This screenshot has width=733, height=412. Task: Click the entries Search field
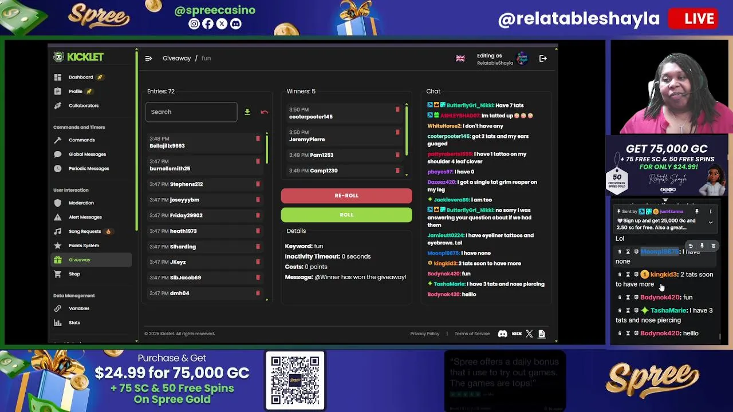pos(191,112)
